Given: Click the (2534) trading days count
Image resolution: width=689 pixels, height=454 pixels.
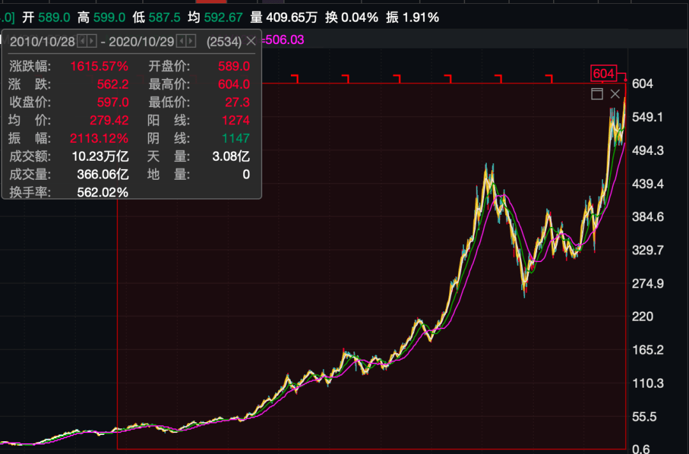Looking at the screenshot, I should click(x=224, y=41).
